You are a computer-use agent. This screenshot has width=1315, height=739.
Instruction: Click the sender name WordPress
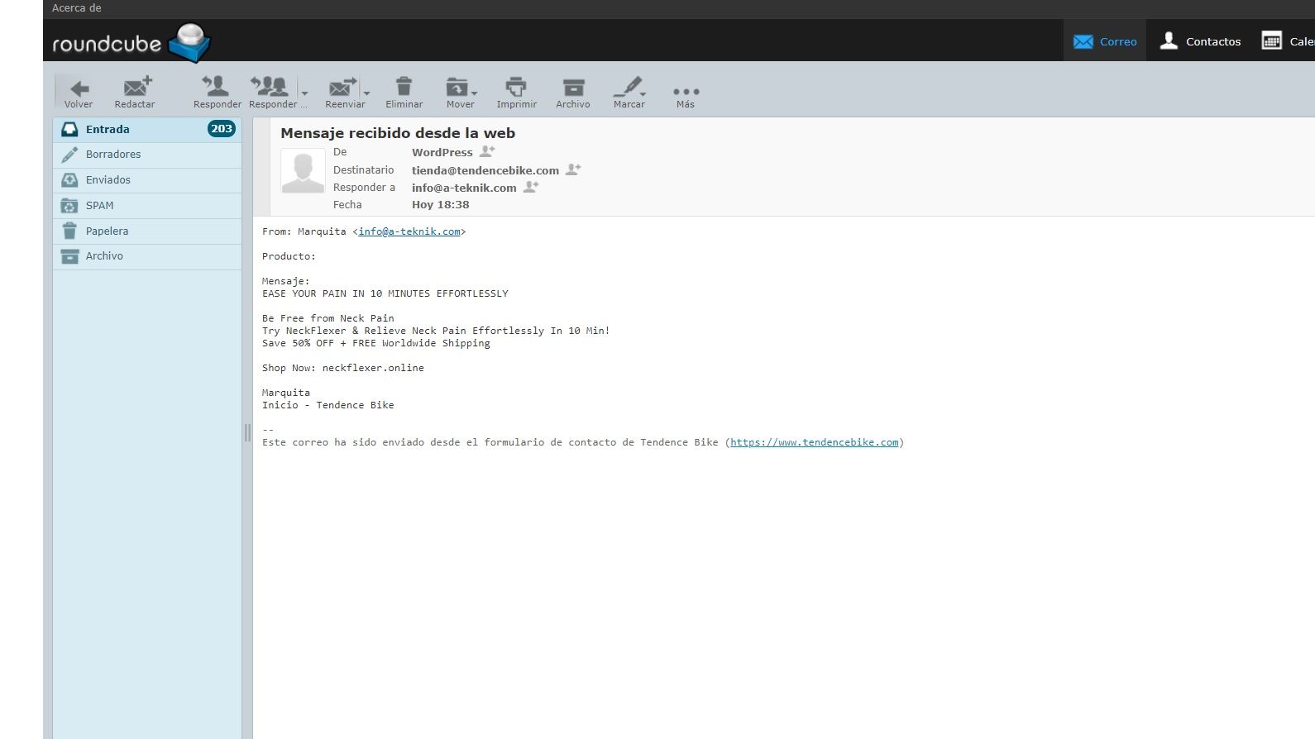pyautogui.click(x=442, y=152)
